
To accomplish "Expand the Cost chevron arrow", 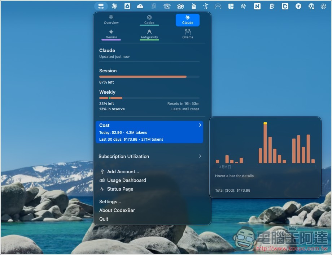I will click(x=200, y=125).
